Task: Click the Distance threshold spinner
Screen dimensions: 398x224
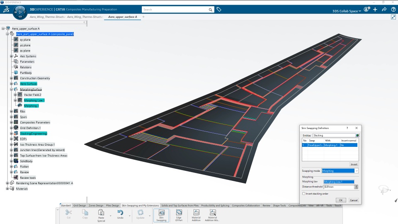Action: coord(356,187)
